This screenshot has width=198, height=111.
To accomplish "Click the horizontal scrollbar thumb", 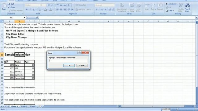I will (x=153, y=106).
